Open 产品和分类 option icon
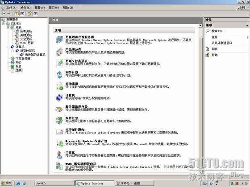Image resolution: width=250 pixels, height=187 pixels. (59, 52)
